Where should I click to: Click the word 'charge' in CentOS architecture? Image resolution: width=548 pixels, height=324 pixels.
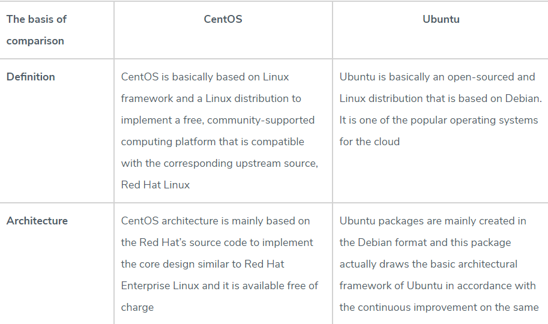click(137, 308)
